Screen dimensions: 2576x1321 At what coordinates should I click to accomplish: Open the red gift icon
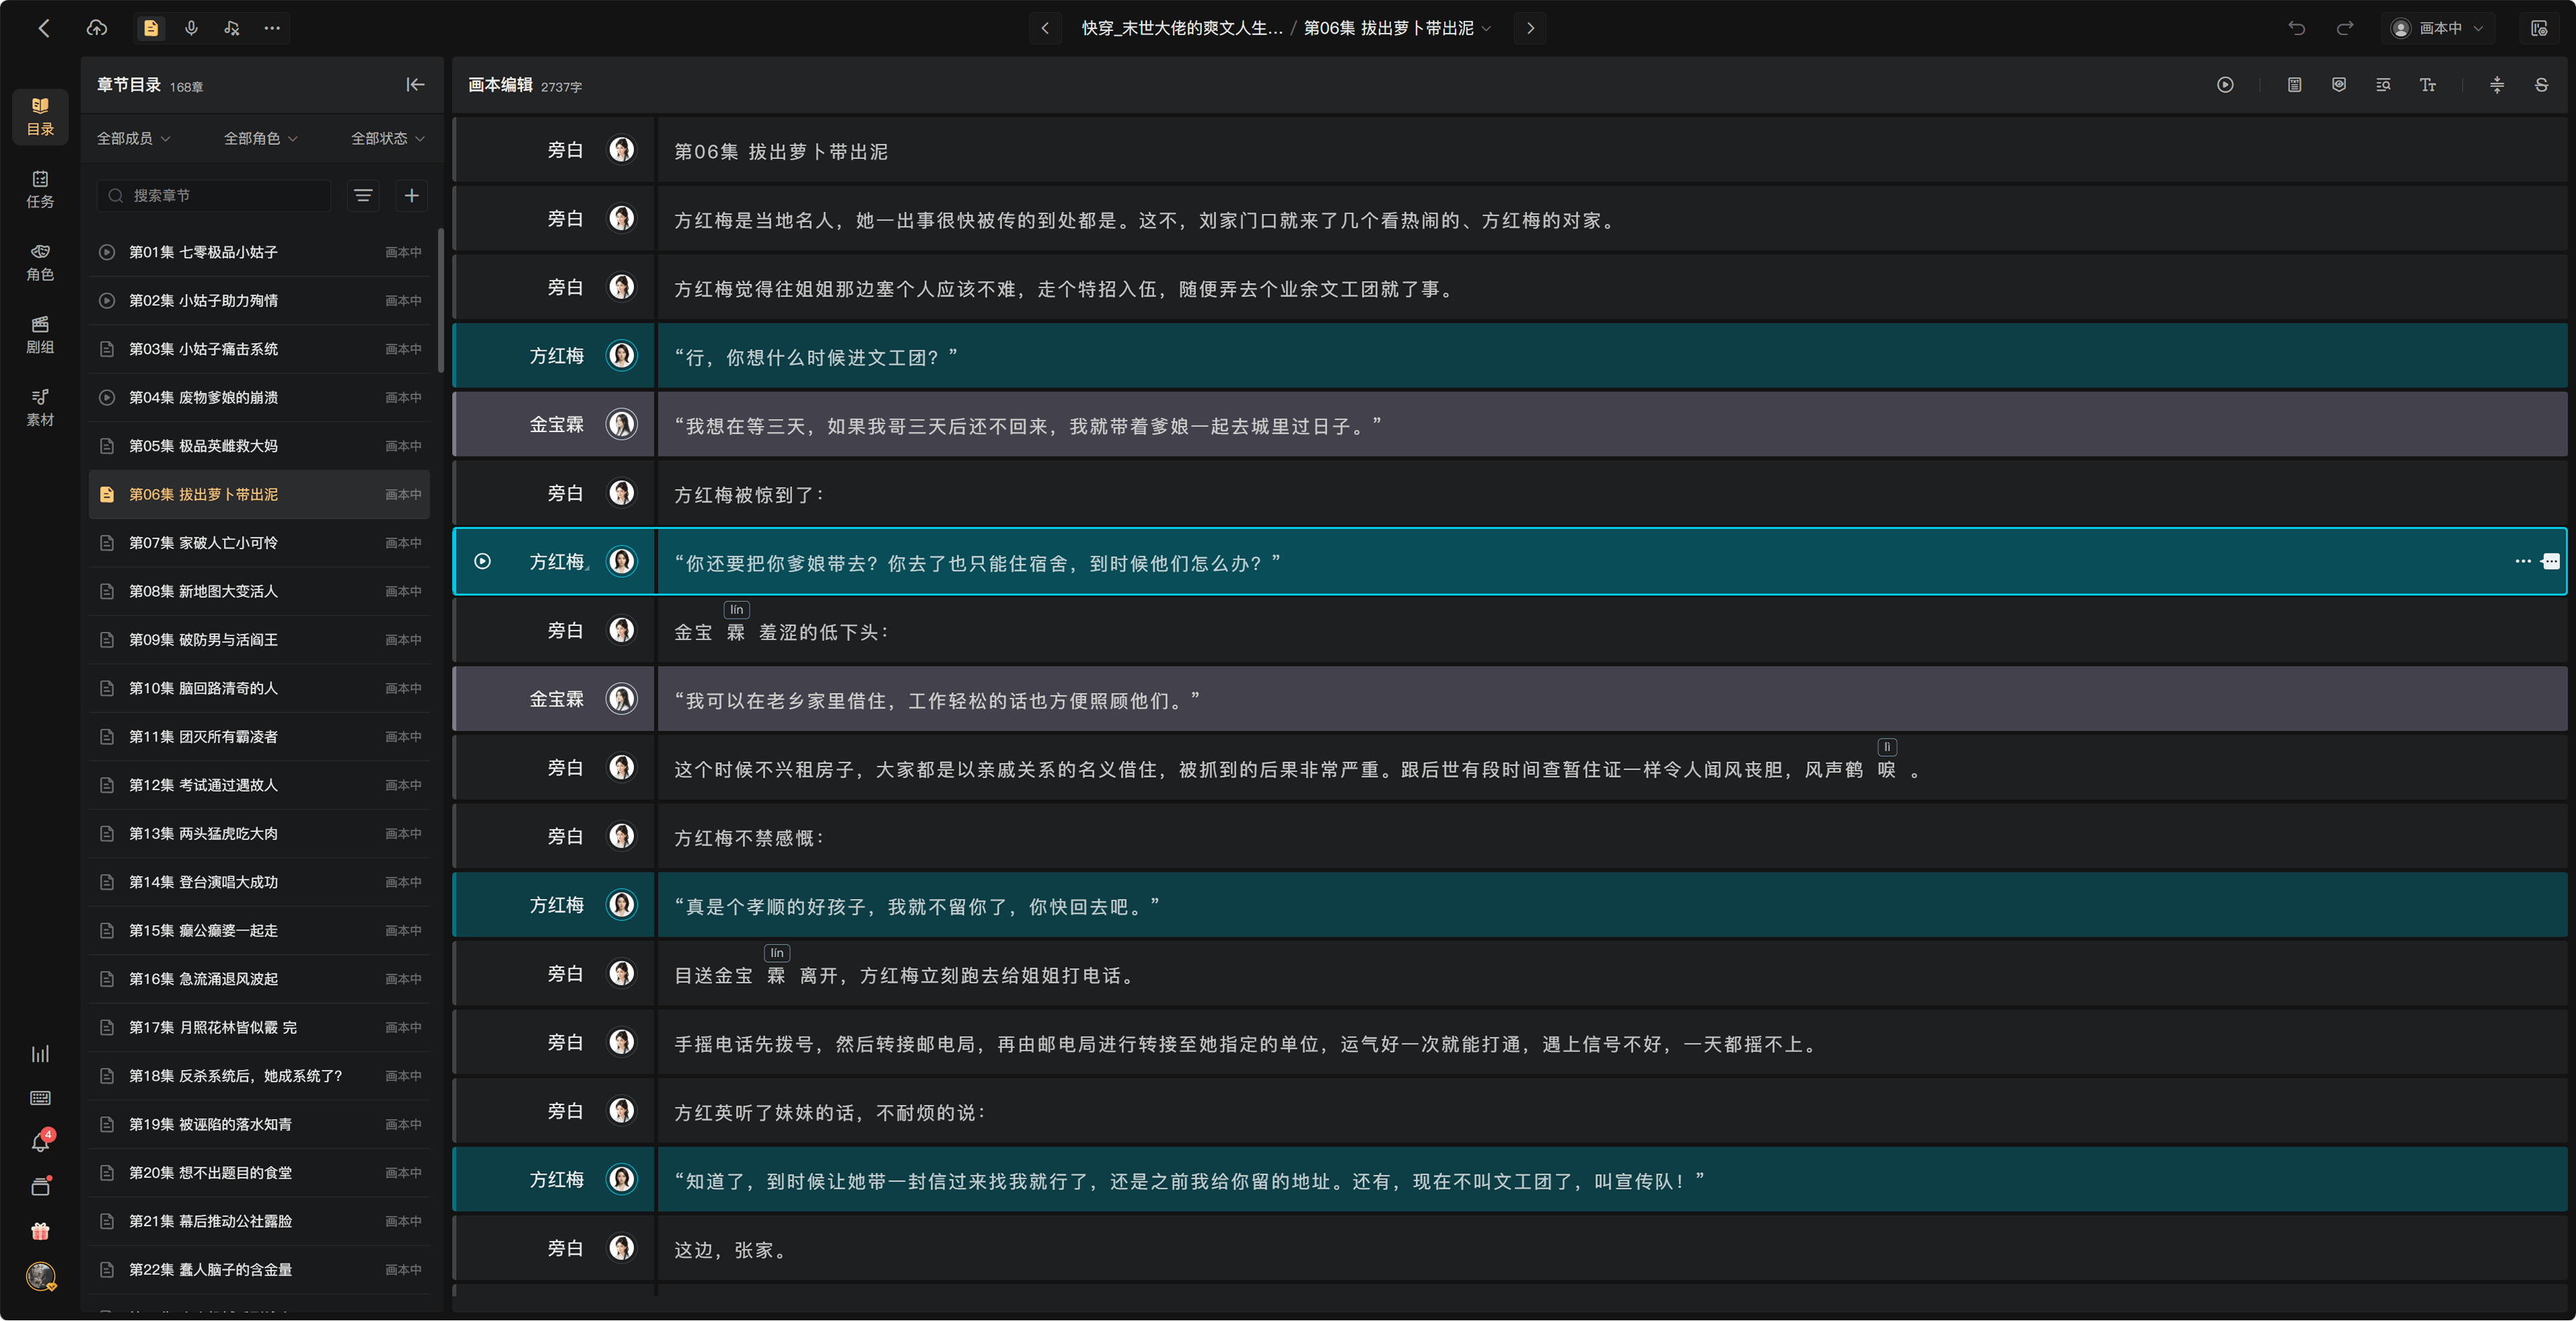click(40, 1231)
